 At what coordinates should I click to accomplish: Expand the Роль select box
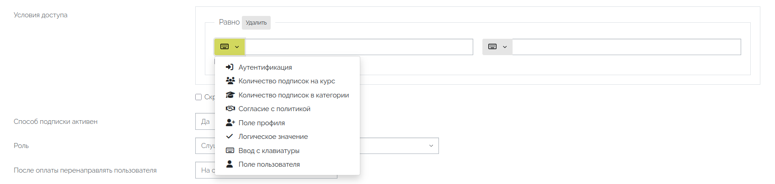coord(430,146)
